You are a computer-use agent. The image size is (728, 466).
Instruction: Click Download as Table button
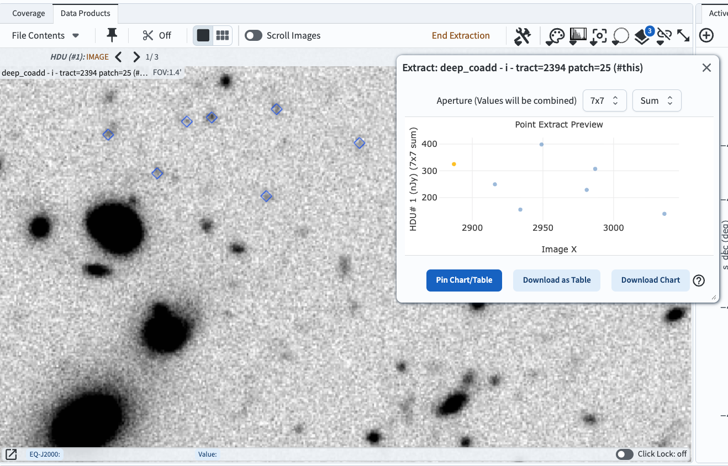click(x=557, y=280)
